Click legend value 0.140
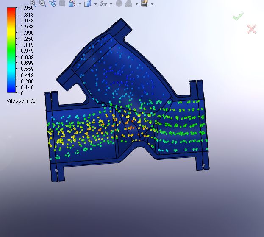 point(27,87)
